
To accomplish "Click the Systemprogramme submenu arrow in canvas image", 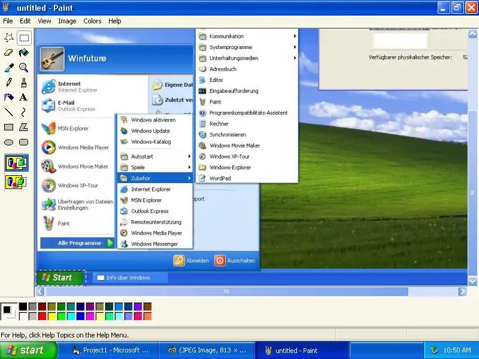I will click(x=295, y=47).
